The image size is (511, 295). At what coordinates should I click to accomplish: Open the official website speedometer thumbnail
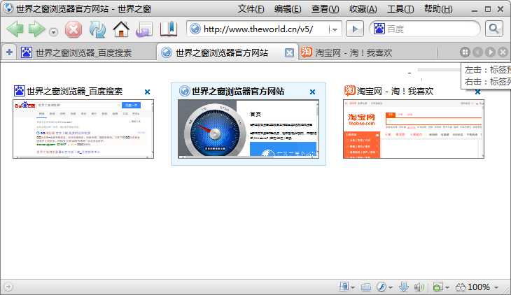pyautogui.click(x=248, y=129)
